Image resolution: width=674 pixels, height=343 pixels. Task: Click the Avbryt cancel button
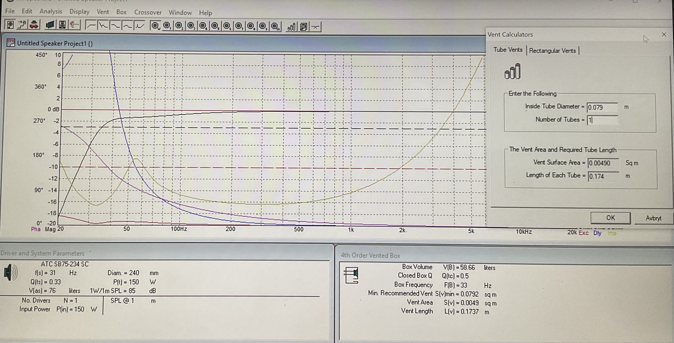coord(653,218)
